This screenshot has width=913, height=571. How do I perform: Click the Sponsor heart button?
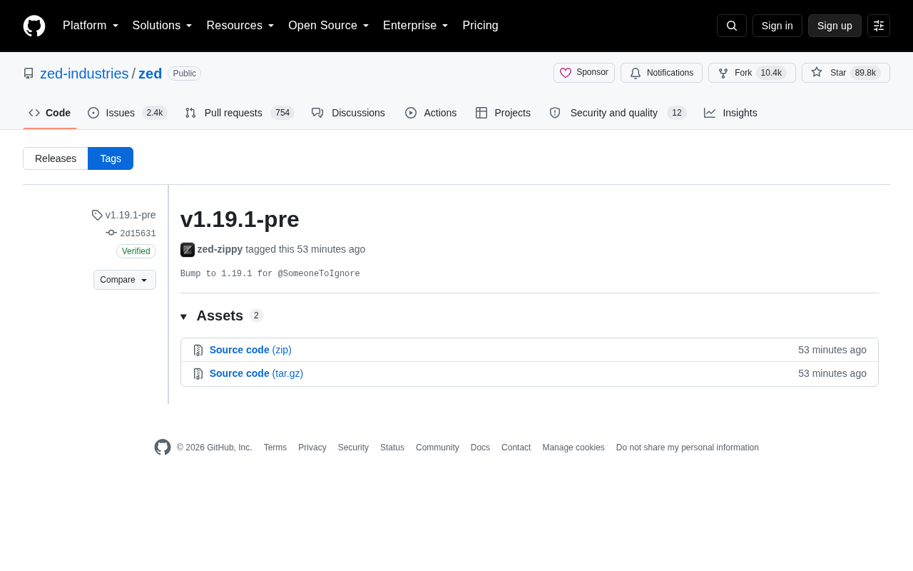point(584,73)
